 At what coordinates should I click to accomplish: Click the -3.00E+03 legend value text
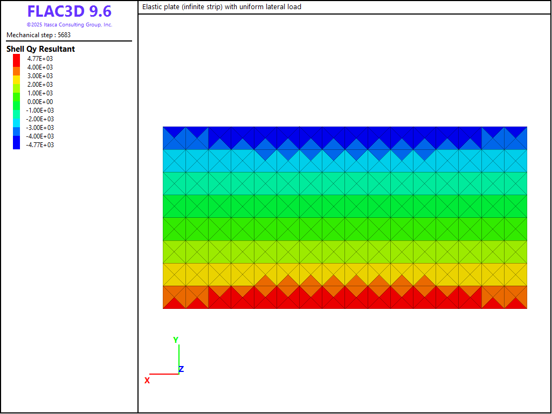click(x=40, y=128)
